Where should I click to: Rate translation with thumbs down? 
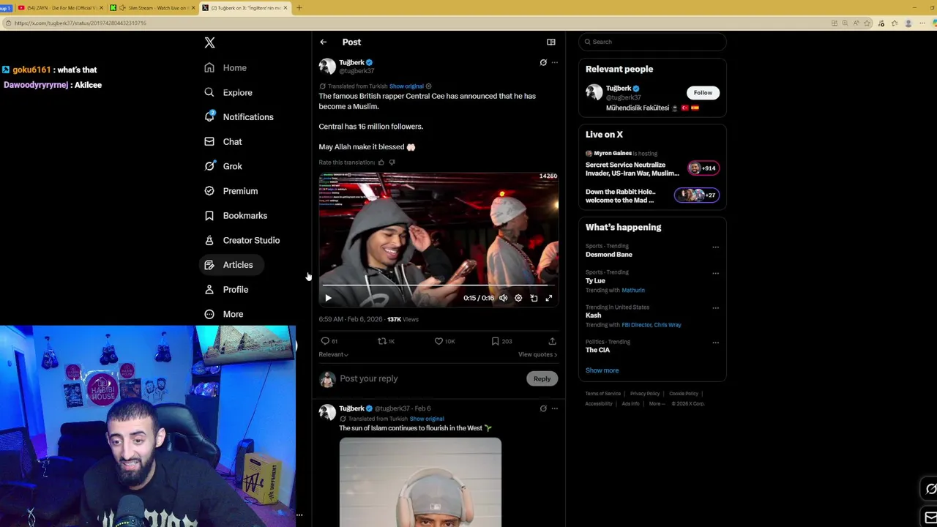click(x=392, y=162)
